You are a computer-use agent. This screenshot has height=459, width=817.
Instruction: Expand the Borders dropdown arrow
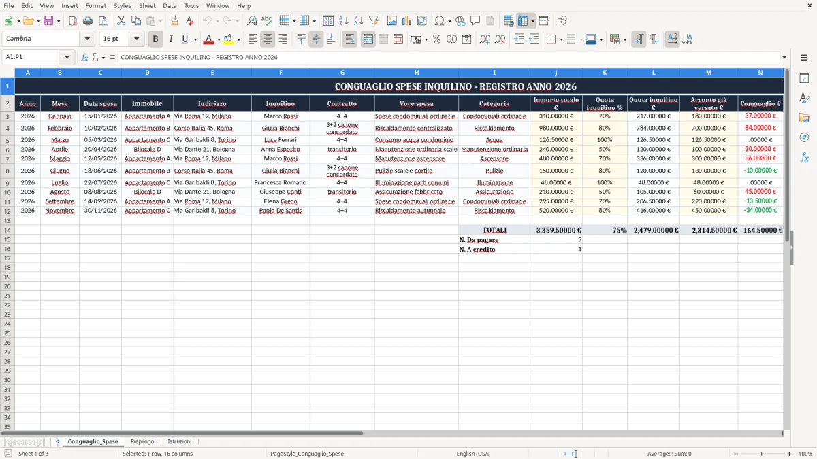(560, 39)
